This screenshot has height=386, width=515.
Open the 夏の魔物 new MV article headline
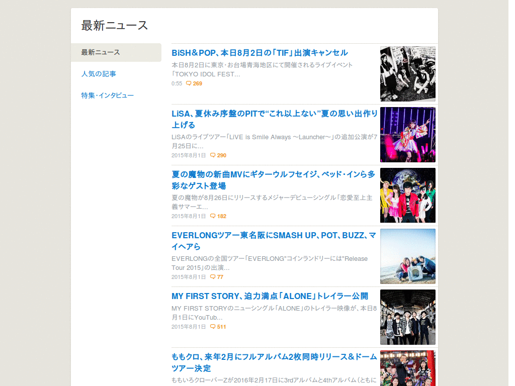[x=273, y=180]
